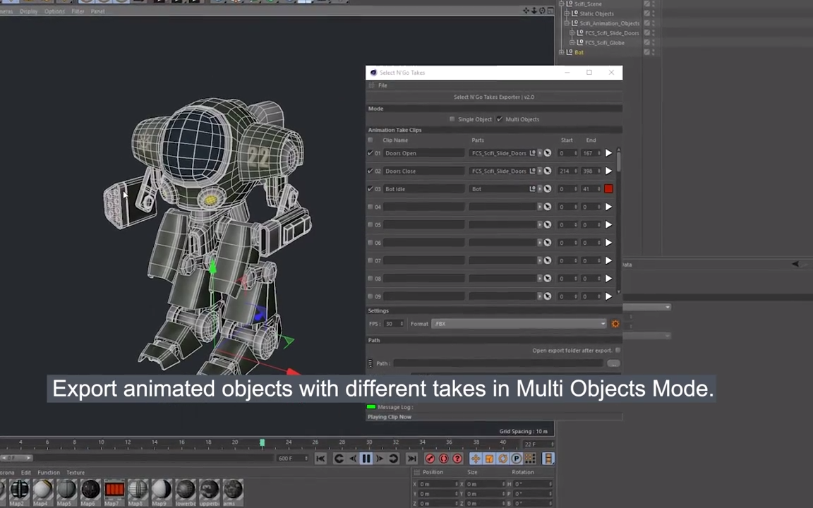Expand FCS_Scifi_Slide_Doors in object tree

tap(572, 32)
